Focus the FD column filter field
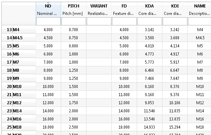 click(x=124, y=21)
